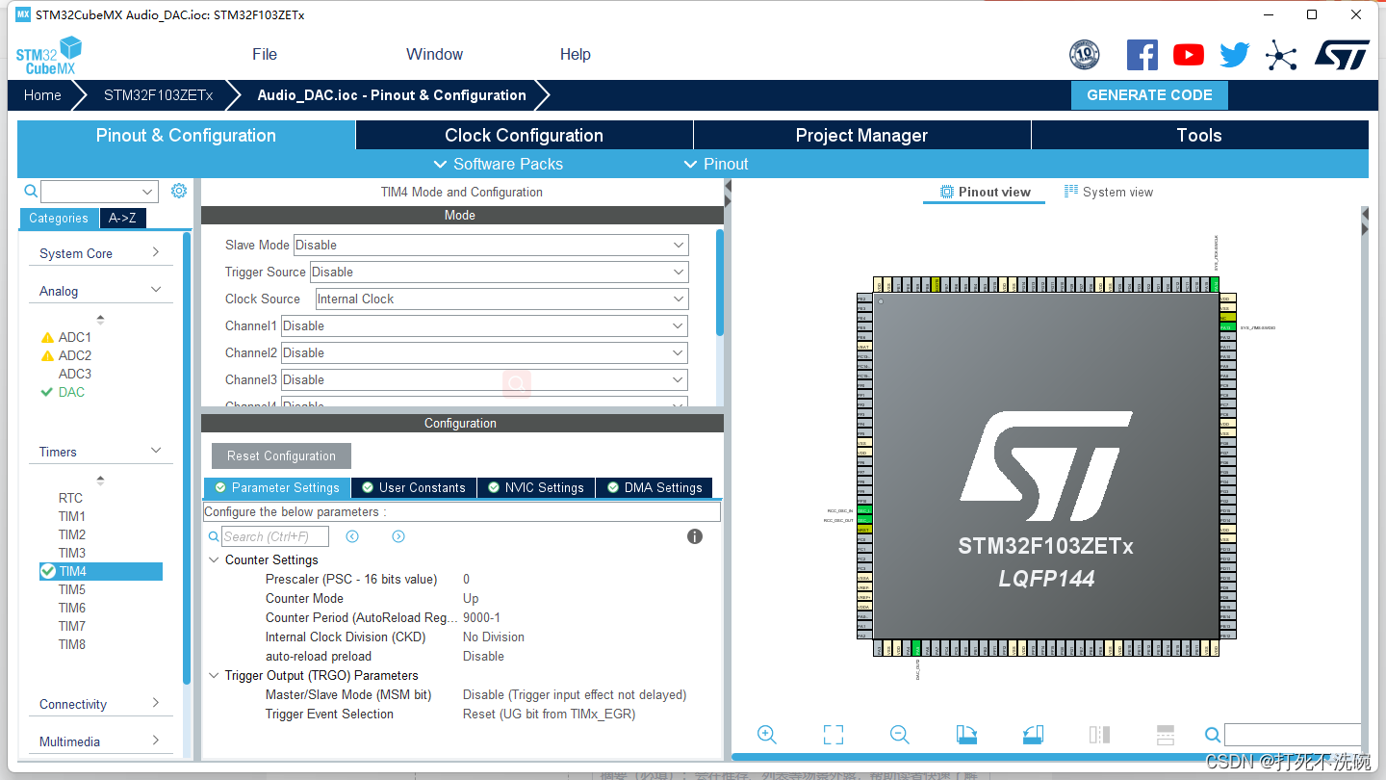1386x780 pixels.
Task: Click the green check next to DAC
Action: coord(46,392)
